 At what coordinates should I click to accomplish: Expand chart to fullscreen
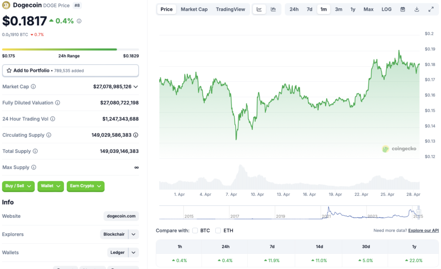[431, 9]
